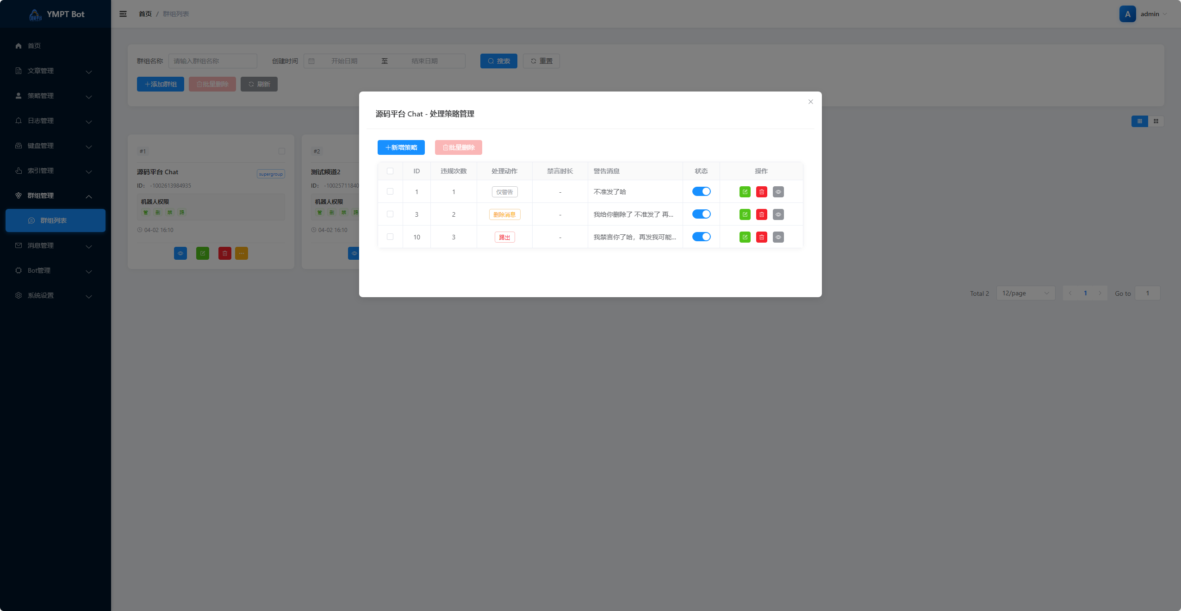Open the 群组列表 menu item
Viewport: 1181px width, 611px height.
(x=53, y=220)
